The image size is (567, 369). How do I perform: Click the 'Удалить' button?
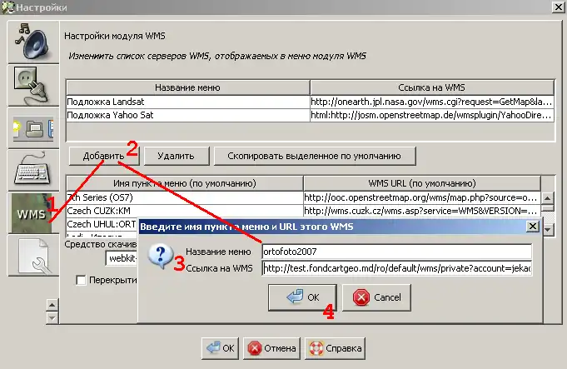176,156
